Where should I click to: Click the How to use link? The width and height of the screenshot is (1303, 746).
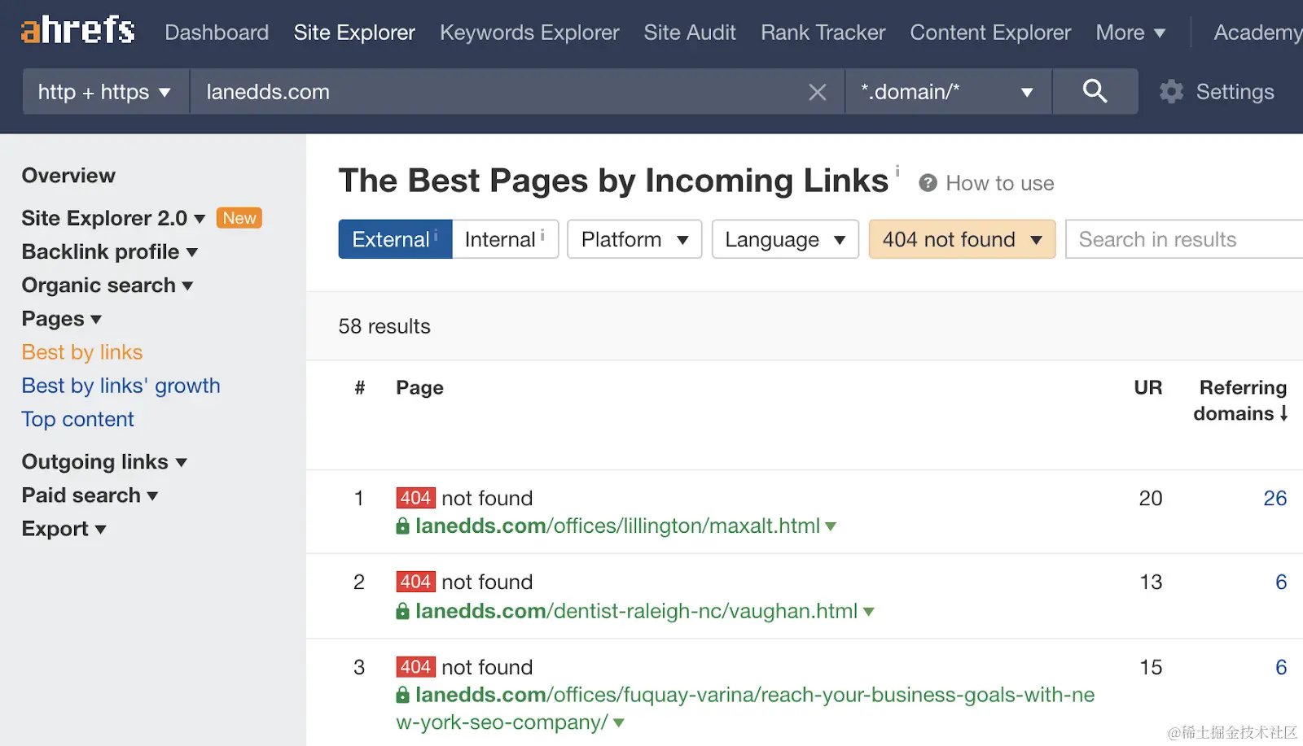pyautogui.click(x=999, y=183)
